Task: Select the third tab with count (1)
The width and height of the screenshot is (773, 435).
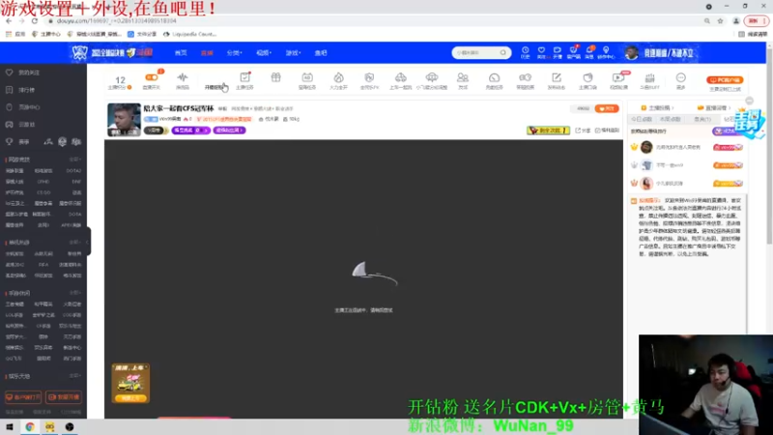Action: click(x=702, y=119)
